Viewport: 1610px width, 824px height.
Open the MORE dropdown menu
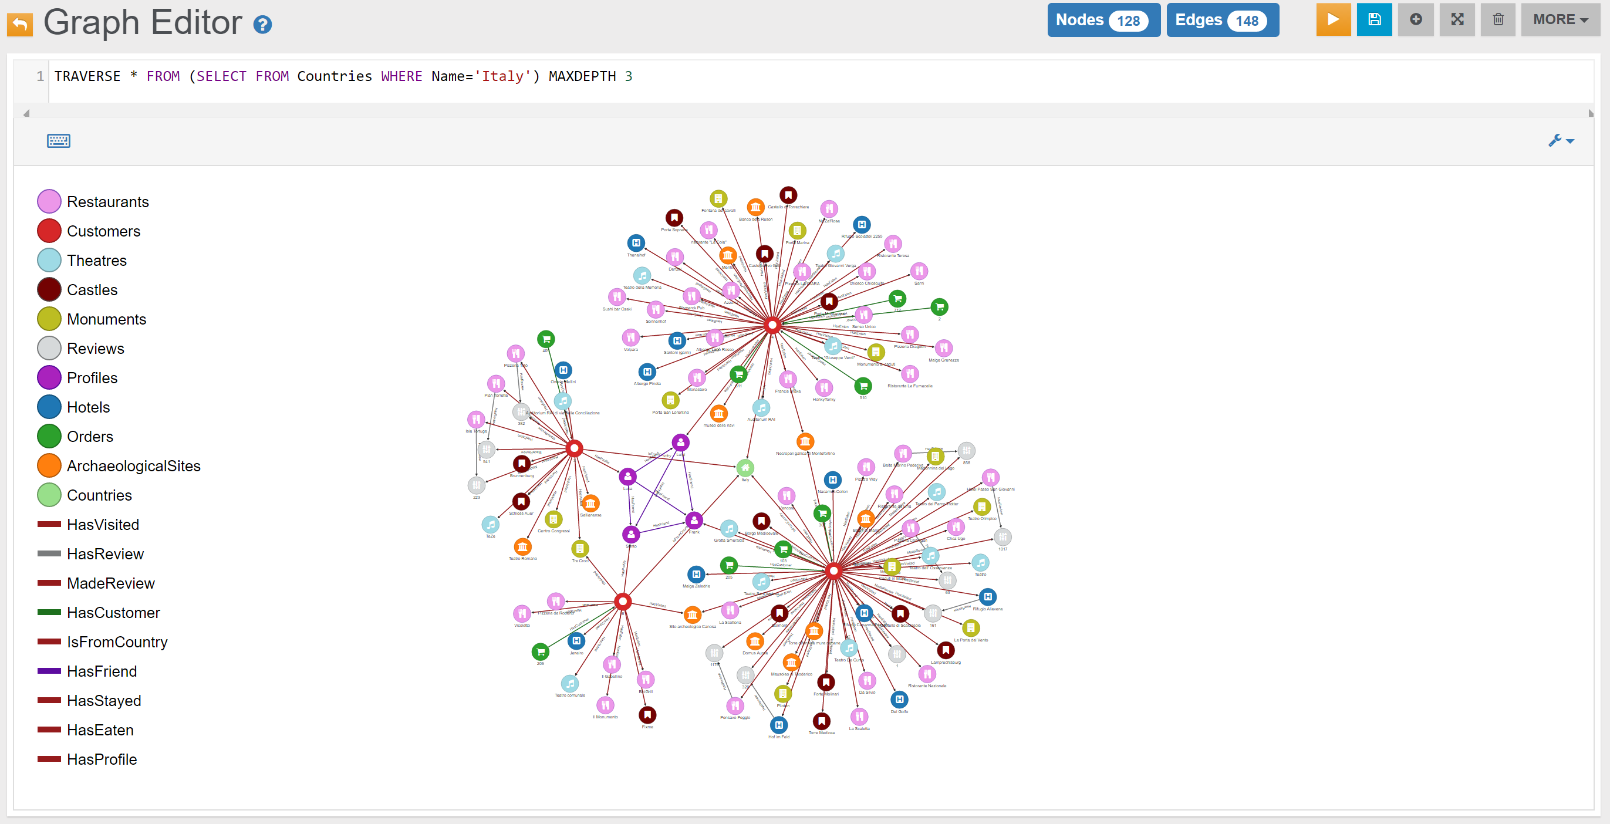(x=1560, y=20)
